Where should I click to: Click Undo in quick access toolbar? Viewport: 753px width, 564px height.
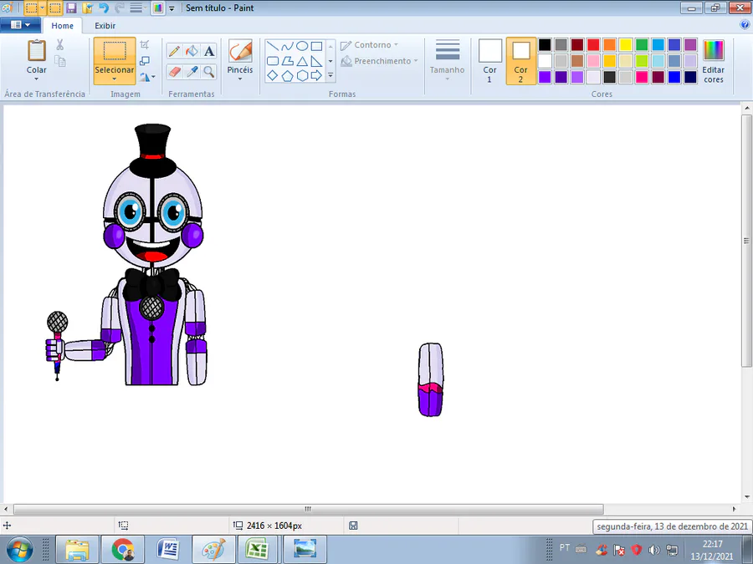click(103, 8)
